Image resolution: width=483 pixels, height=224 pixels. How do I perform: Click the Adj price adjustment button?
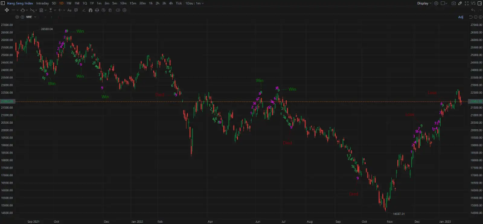pyautogui.click(x=461, y=17)
